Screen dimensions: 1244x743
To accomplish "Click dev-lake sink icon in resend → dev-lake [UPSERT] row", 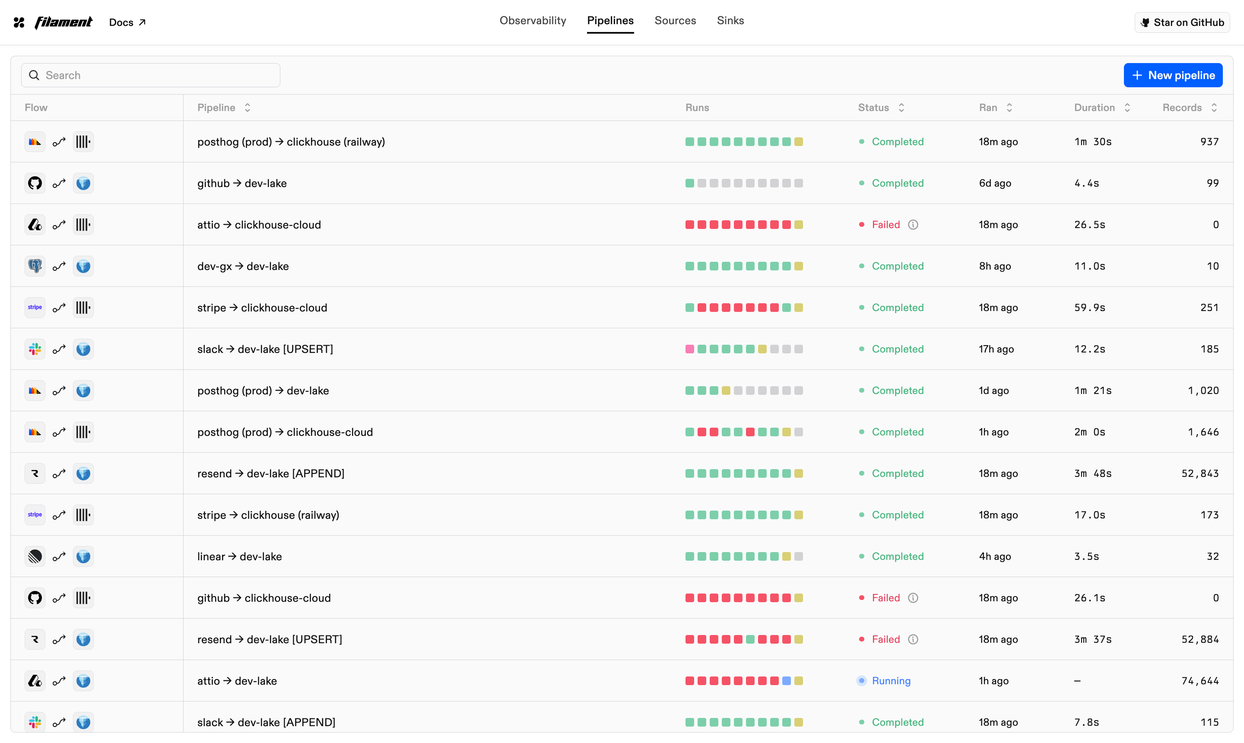I will [x=83, y=639].
